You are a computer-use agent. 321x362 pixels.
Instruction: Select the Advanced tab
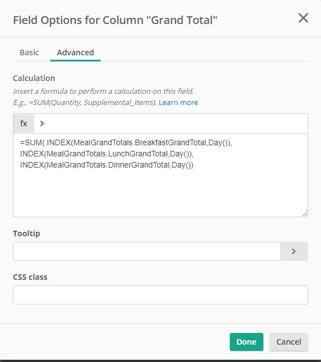coord(75,53)
